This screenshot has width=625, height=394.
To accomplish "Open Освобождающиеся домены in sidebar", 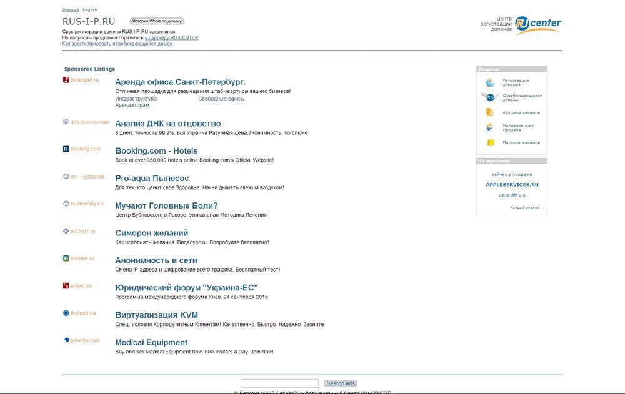I will coord(522,97).
